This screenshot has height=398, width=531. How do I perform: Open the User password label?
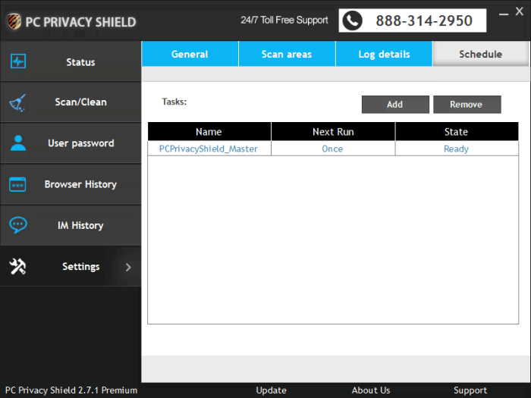(81, 143)
